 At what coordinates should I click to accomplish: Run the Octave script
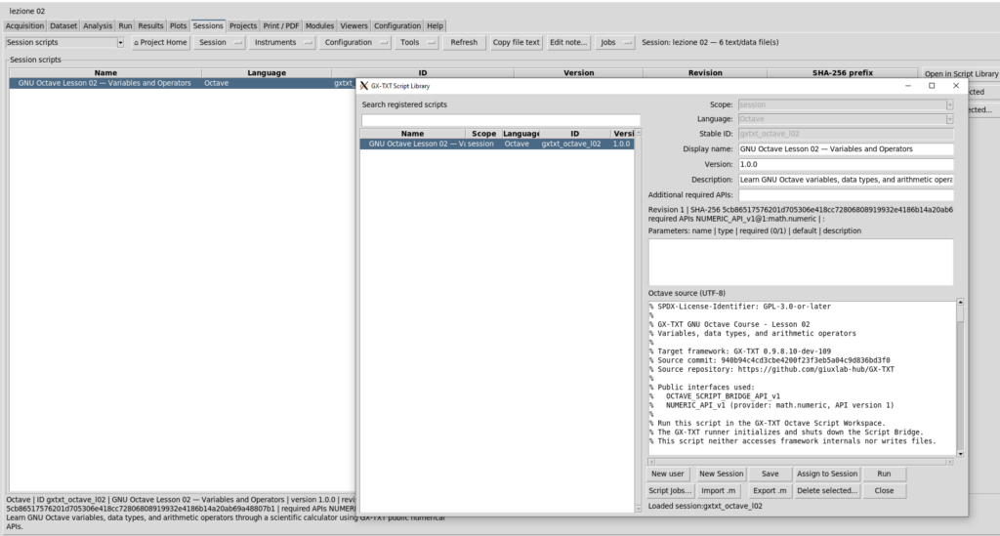tap(884, 474)
